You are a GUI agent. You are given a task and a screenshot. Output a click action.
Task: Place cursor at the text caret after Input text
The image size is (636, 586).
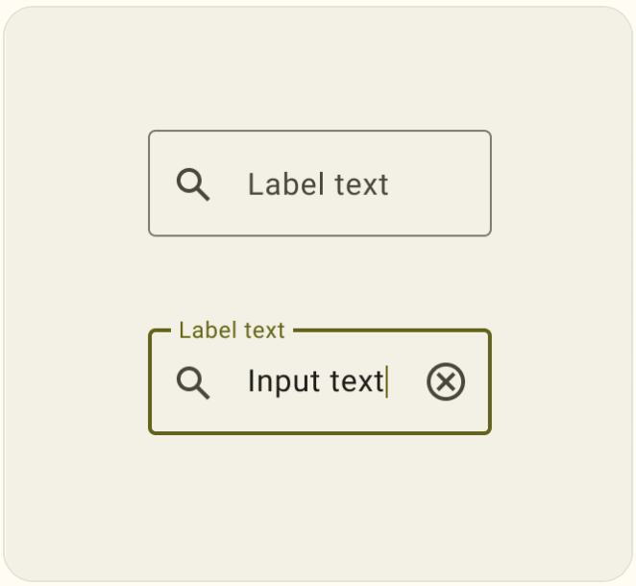386,381
